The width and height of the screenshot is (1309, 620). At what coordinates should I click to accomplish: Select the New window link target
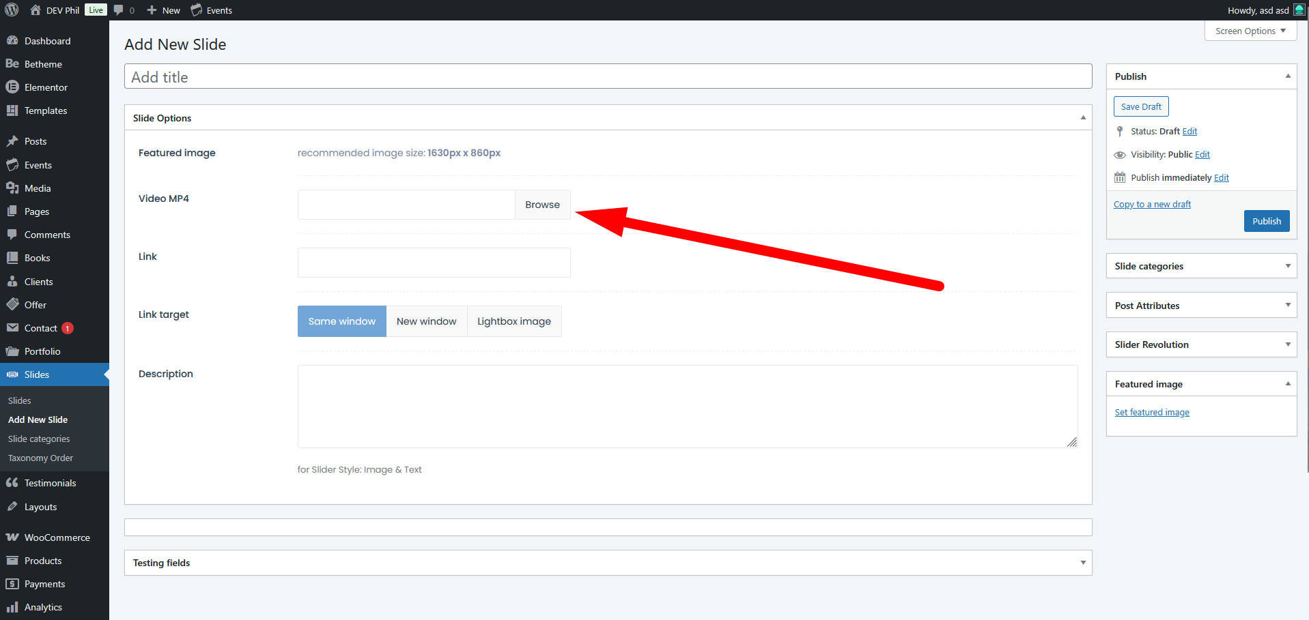coord(426,321)
